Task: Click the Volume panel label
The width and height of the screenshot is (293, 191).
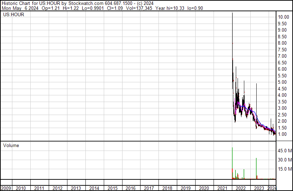Action: tap(11, 145)
